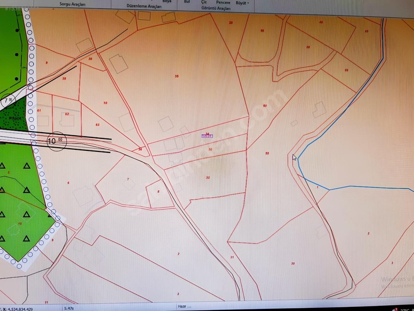Click the 5.47s value in status bar
This screenshot has height=311, width=414.
coord(69,308)
